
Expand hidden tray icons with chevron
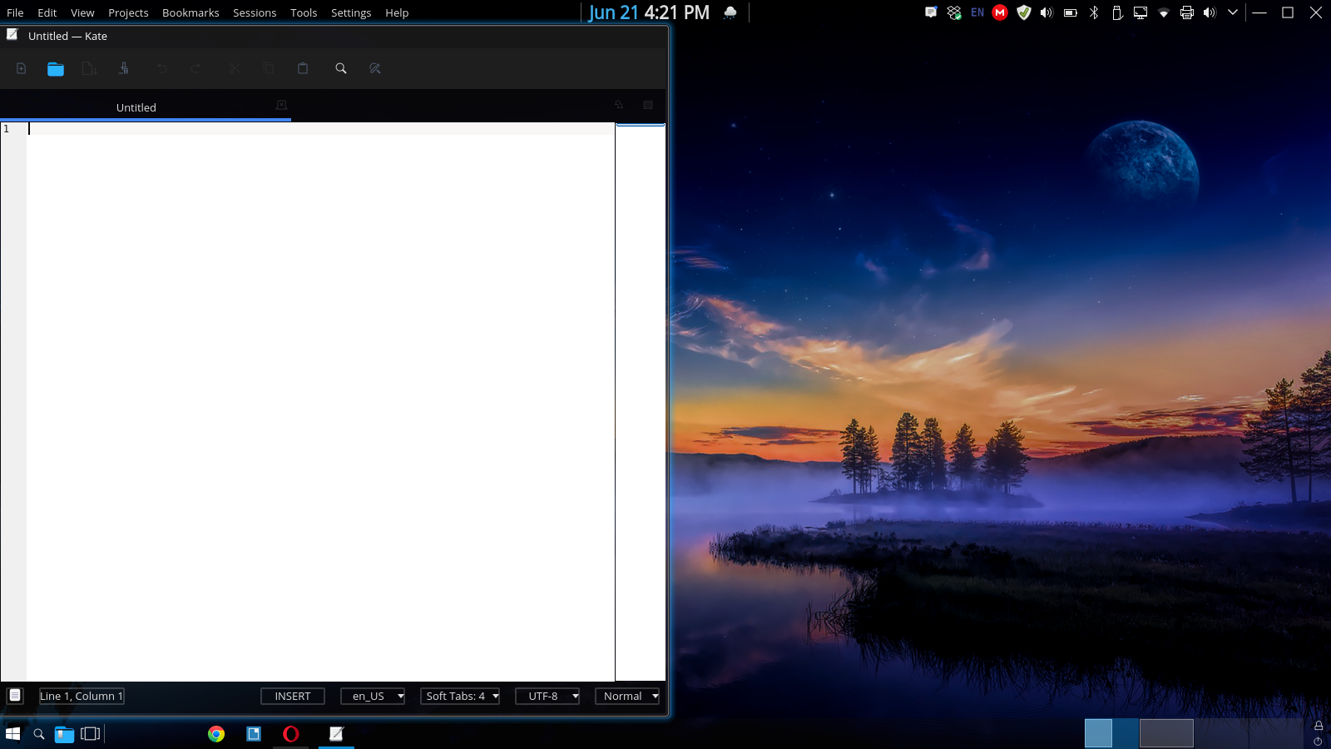coord(1233,12)
